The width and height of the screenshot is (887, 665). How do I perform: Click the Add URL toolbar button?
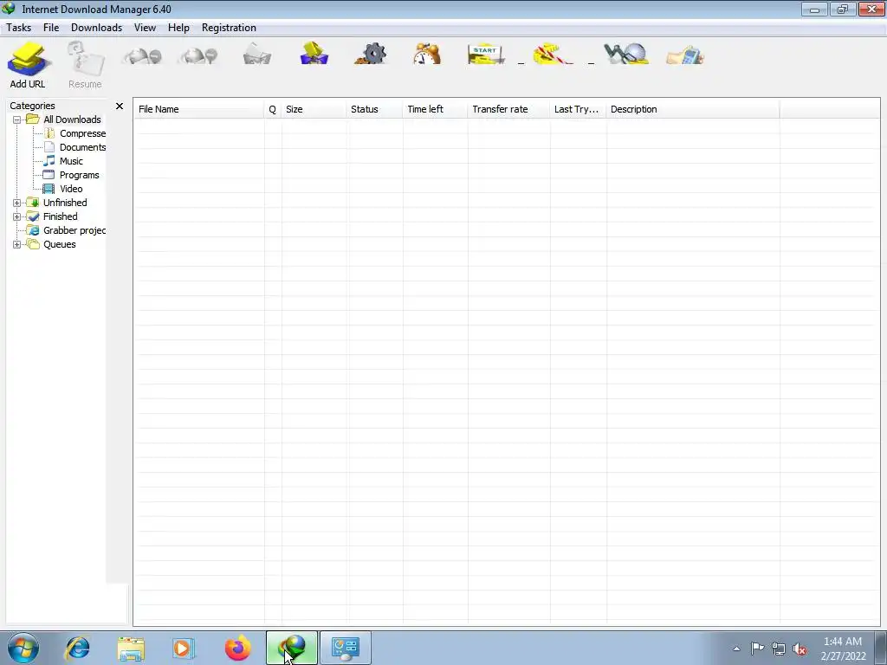(x=27, y=64)
